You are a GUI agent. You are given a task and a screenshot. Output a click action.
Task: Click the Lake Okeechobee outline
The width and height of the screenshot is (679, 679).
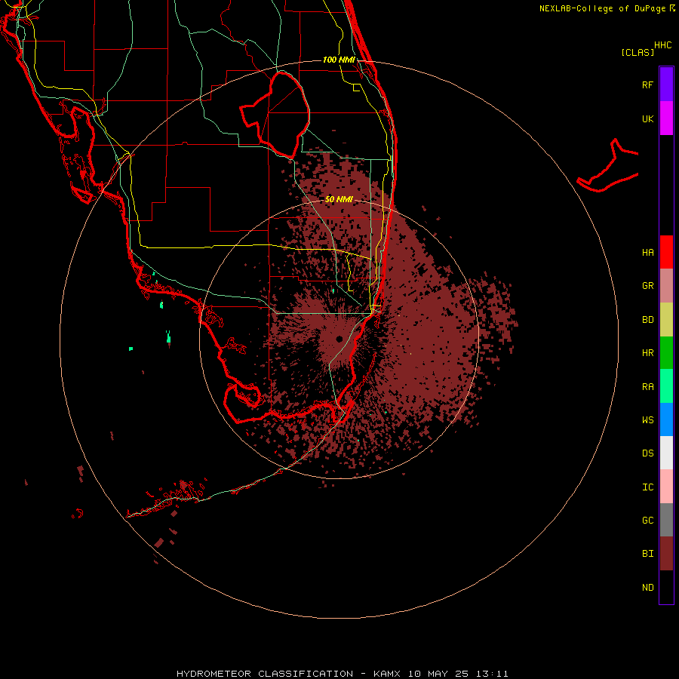click(x=275, y=115)
